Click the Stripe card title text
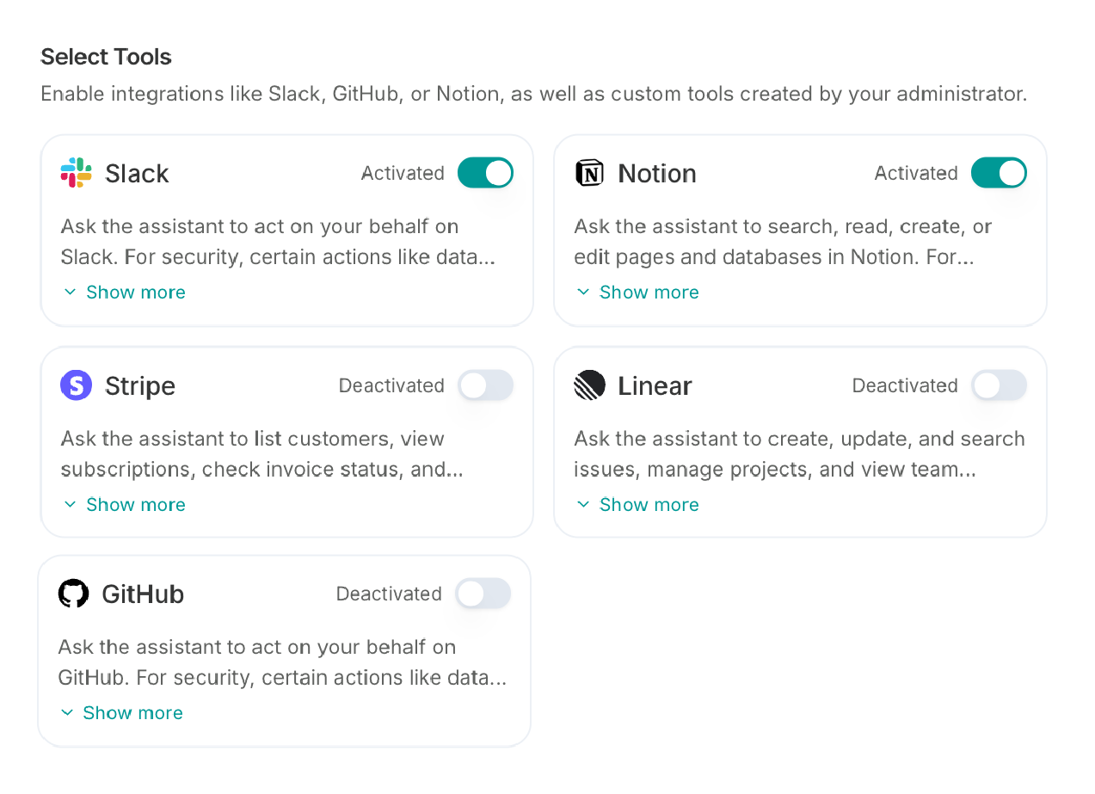The width and height of the screenshot is (1095, 794). (x=140, y=386)
